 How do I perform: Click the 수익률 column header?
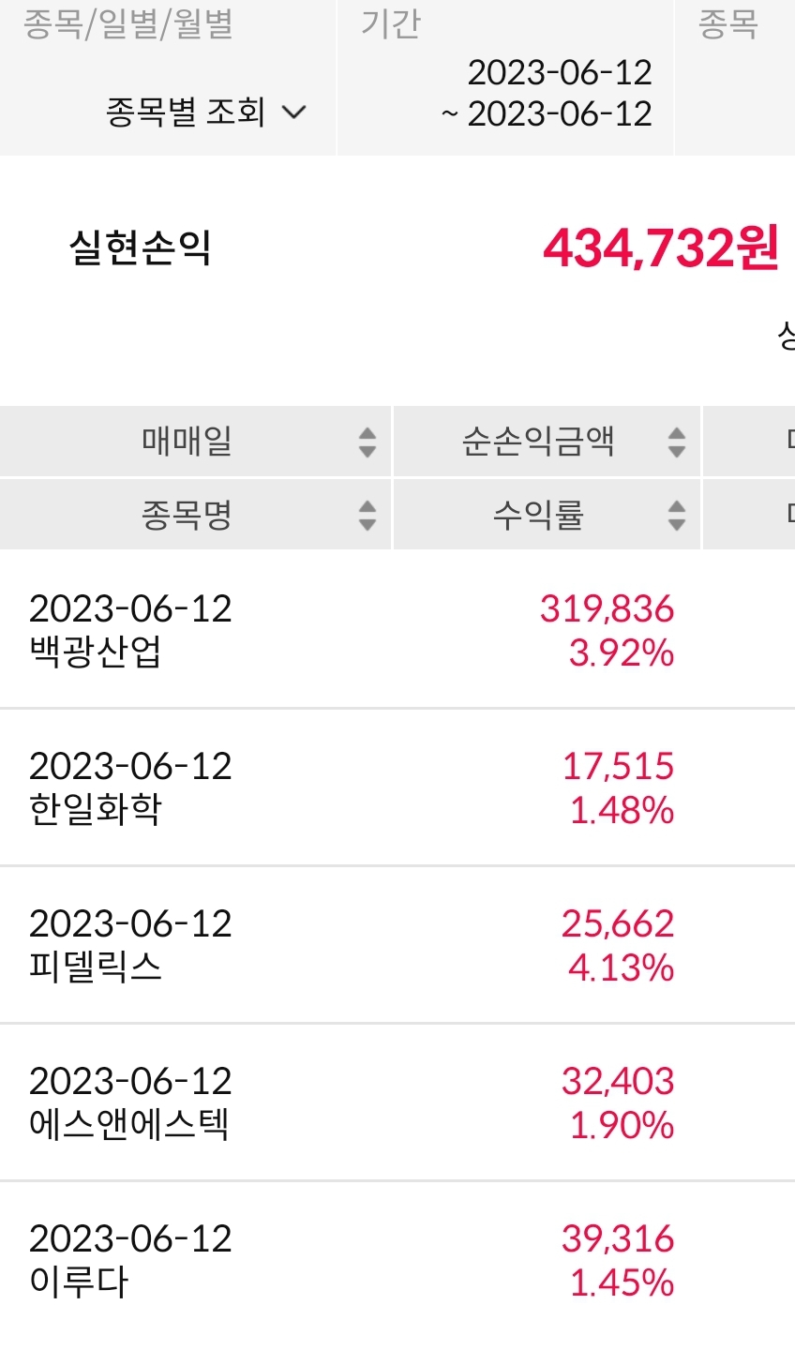[538, 515]
